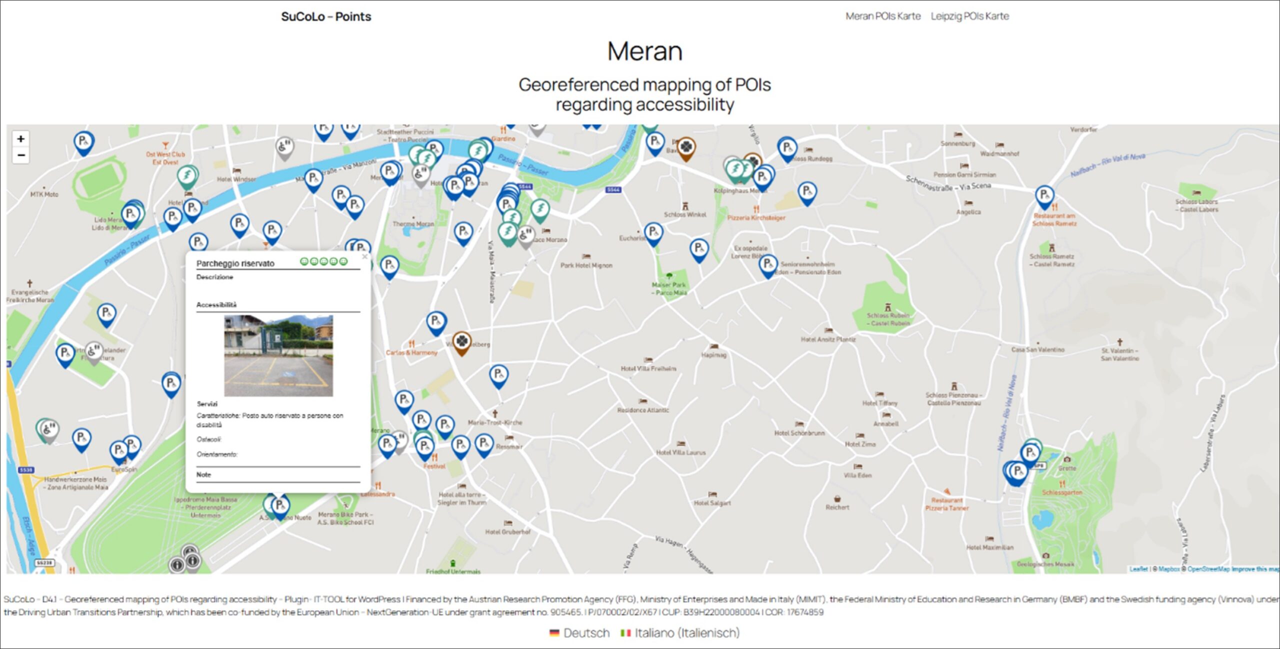Click the parking photo in the popup
The height and width of the screenshot is (649, 1280).
278,355
